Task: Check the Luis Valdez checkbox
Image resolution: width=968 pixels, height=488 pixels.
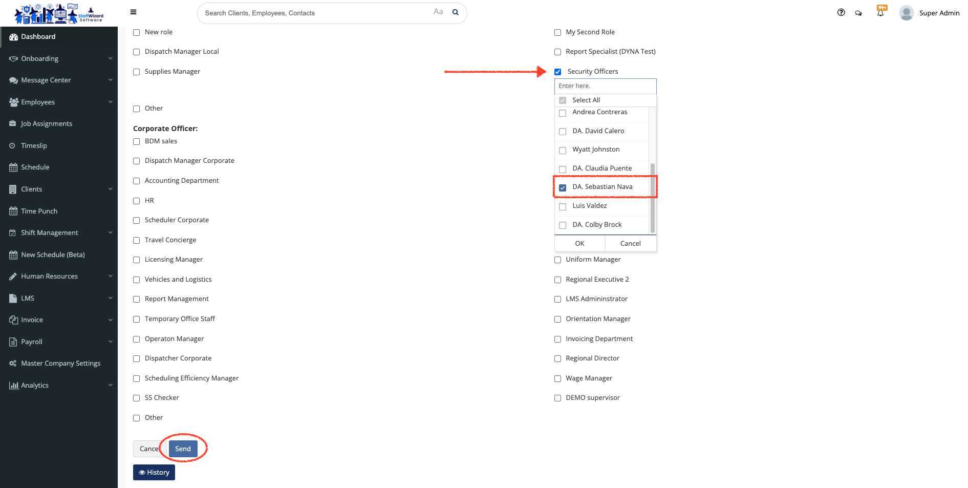Action: click(563, 206)
